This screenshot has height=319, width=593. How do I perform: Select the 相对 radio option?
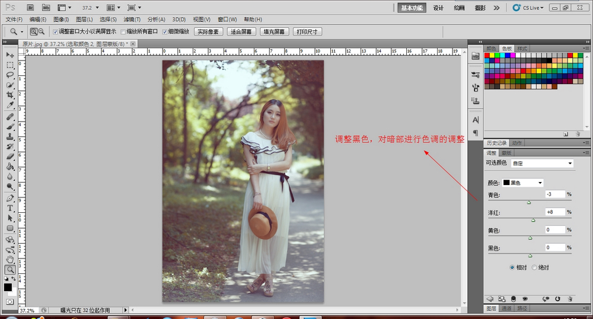pos(512,267)
